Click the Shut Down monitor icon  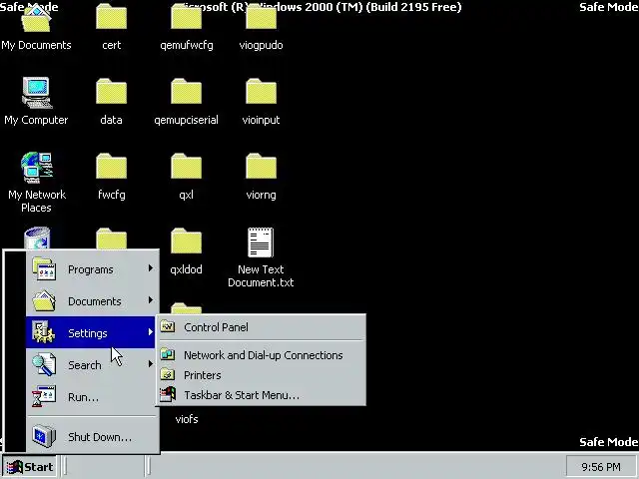[x=44, y=436]
